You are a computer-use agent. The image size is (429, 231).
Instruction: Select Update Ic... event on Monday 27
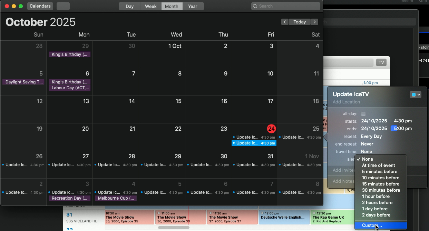[69, 165]
